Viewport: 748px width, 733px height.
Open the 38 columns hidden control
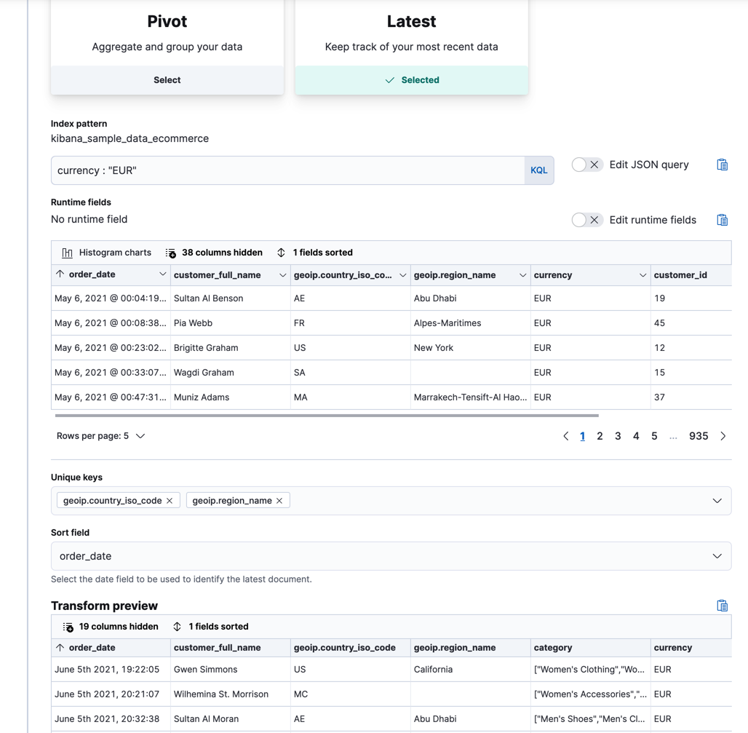[x=213, y=253]
